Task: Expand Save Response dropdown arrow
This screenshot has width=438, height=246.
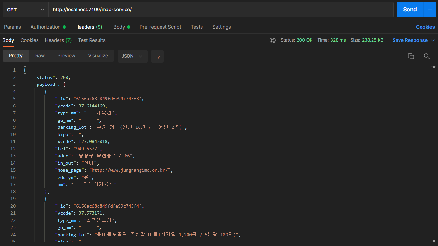Action: pos(432,40)
